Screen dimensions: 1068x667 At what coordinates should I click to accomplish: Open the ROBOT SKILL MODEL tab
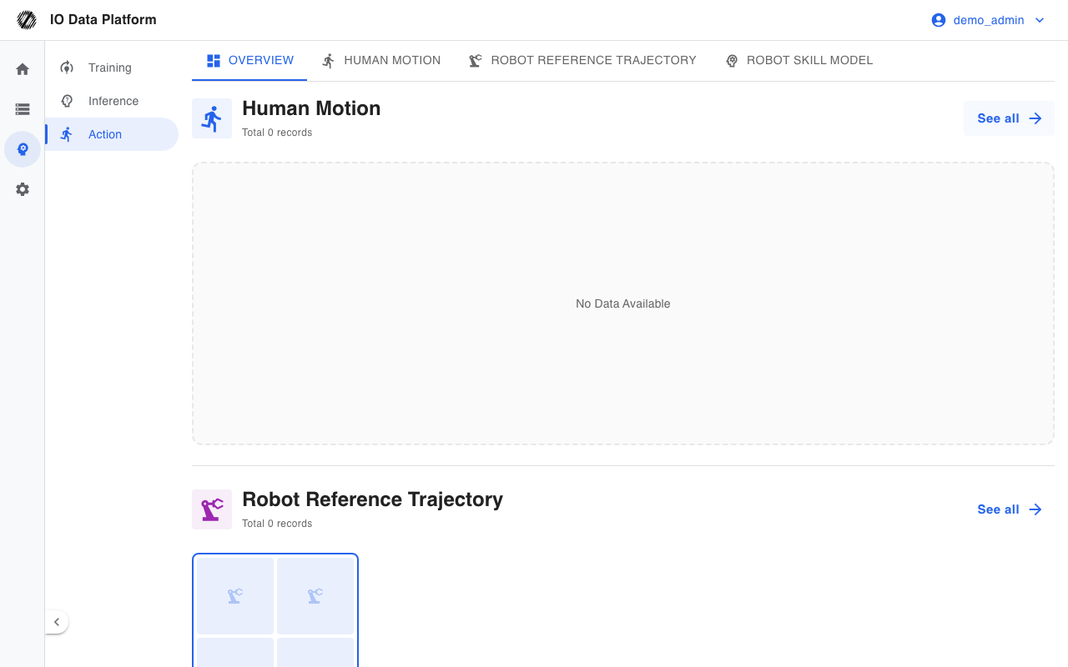point(799,61)
